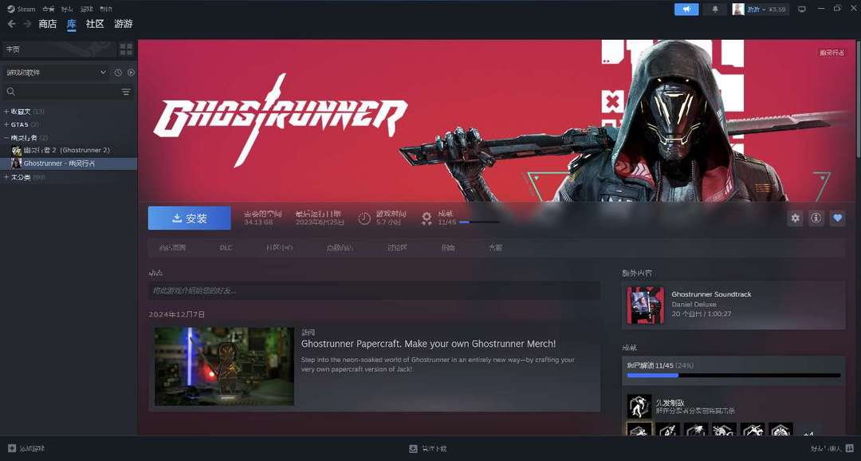861x461 pixels.
Task: Click the user avatar picture
Action: click(x=738, y=10)
